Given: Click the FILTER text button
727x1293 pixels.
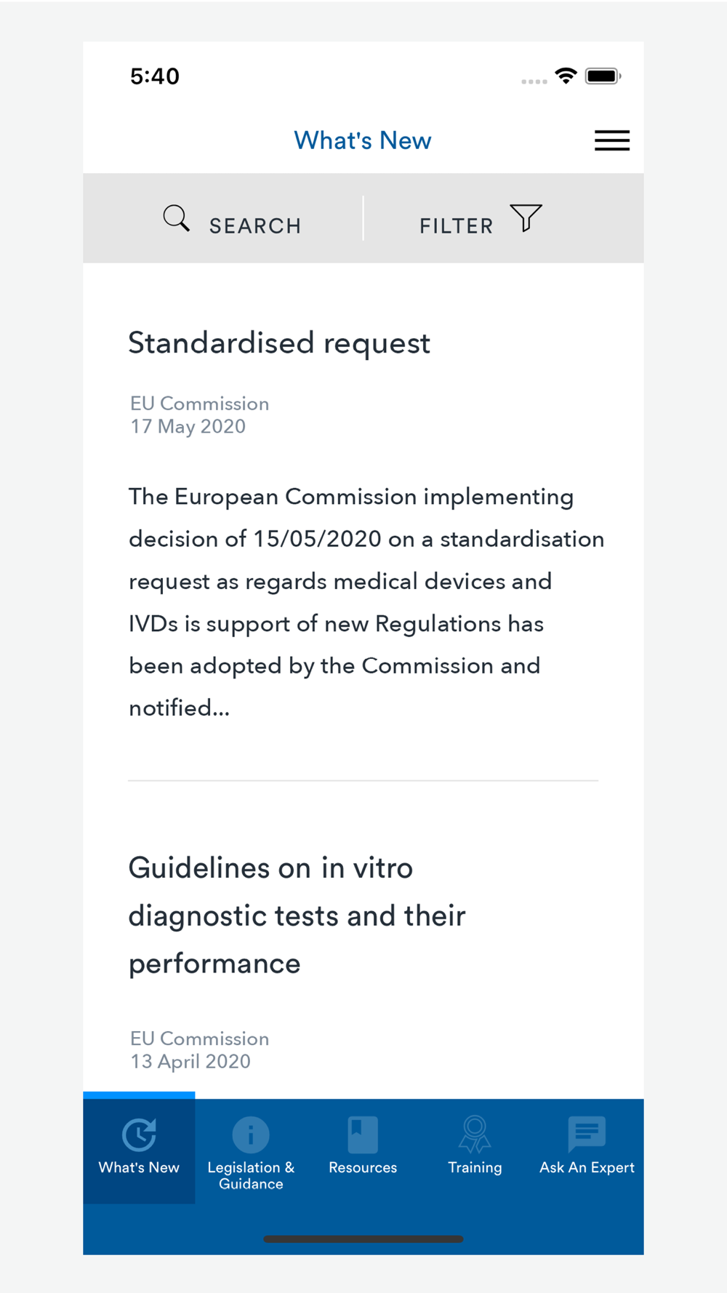Looking at the screenshot, I should [x=457, y=226].
